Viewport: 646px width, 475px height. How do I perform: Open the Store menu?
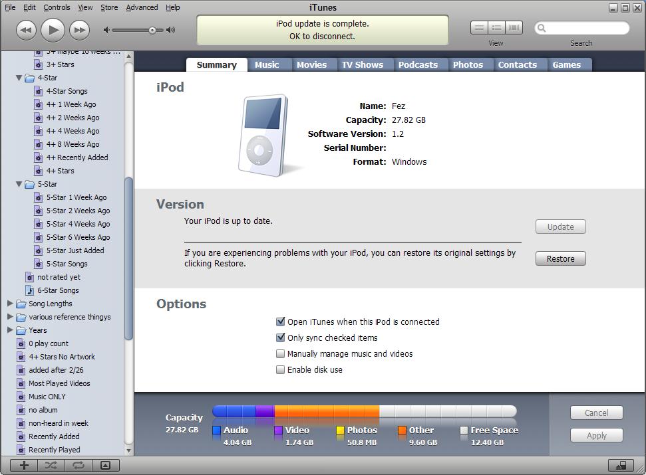pos(109,7)
